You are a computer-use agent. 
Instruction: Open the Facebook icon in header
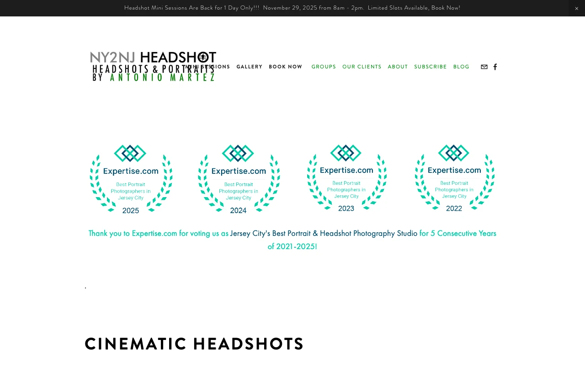[495, 67]
